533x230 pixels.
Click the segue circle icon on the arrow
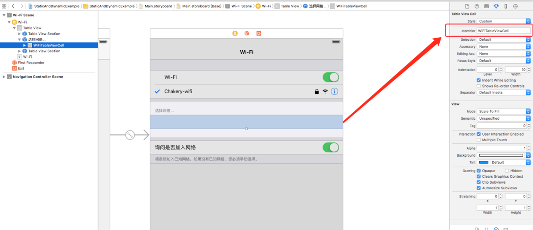130,135
